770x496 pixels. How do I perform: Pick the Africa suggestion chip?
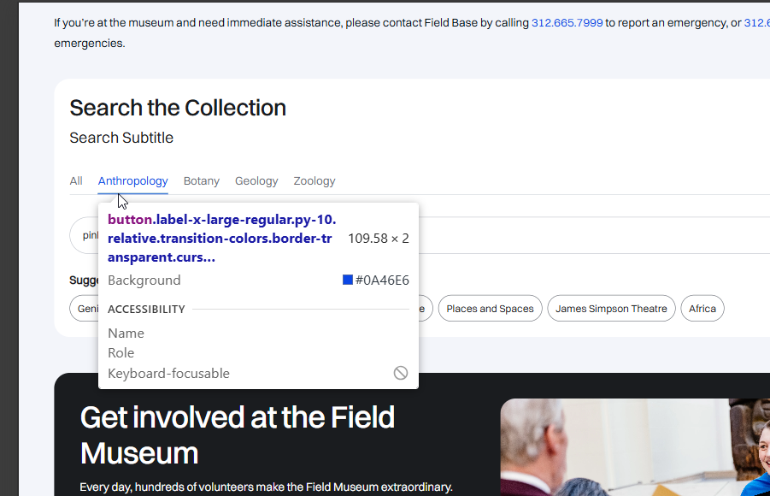(x=702, y=309)
